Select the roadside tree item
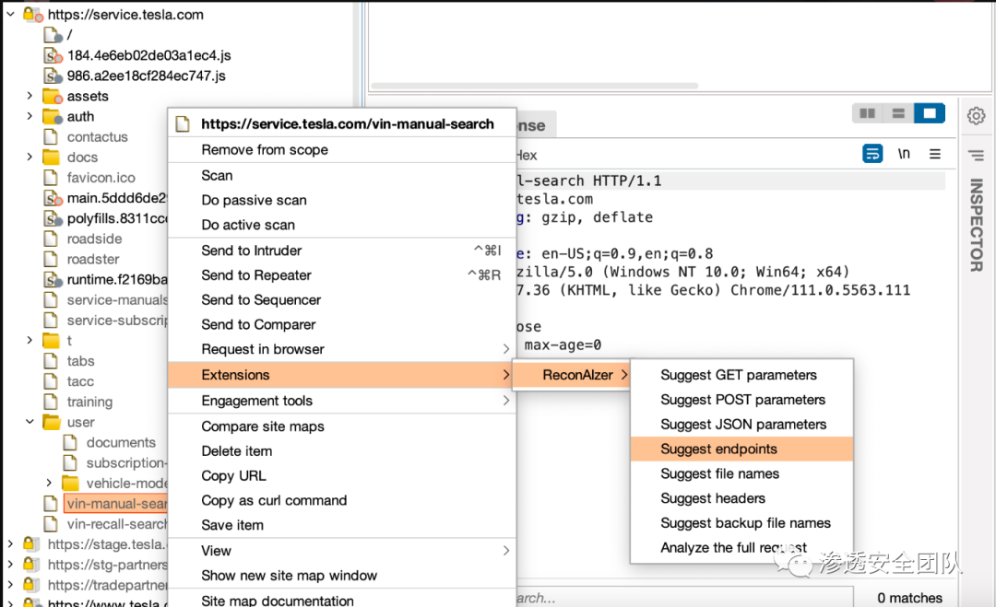The height and width of the screenshot is (607, 996). (x=95, y=239)
